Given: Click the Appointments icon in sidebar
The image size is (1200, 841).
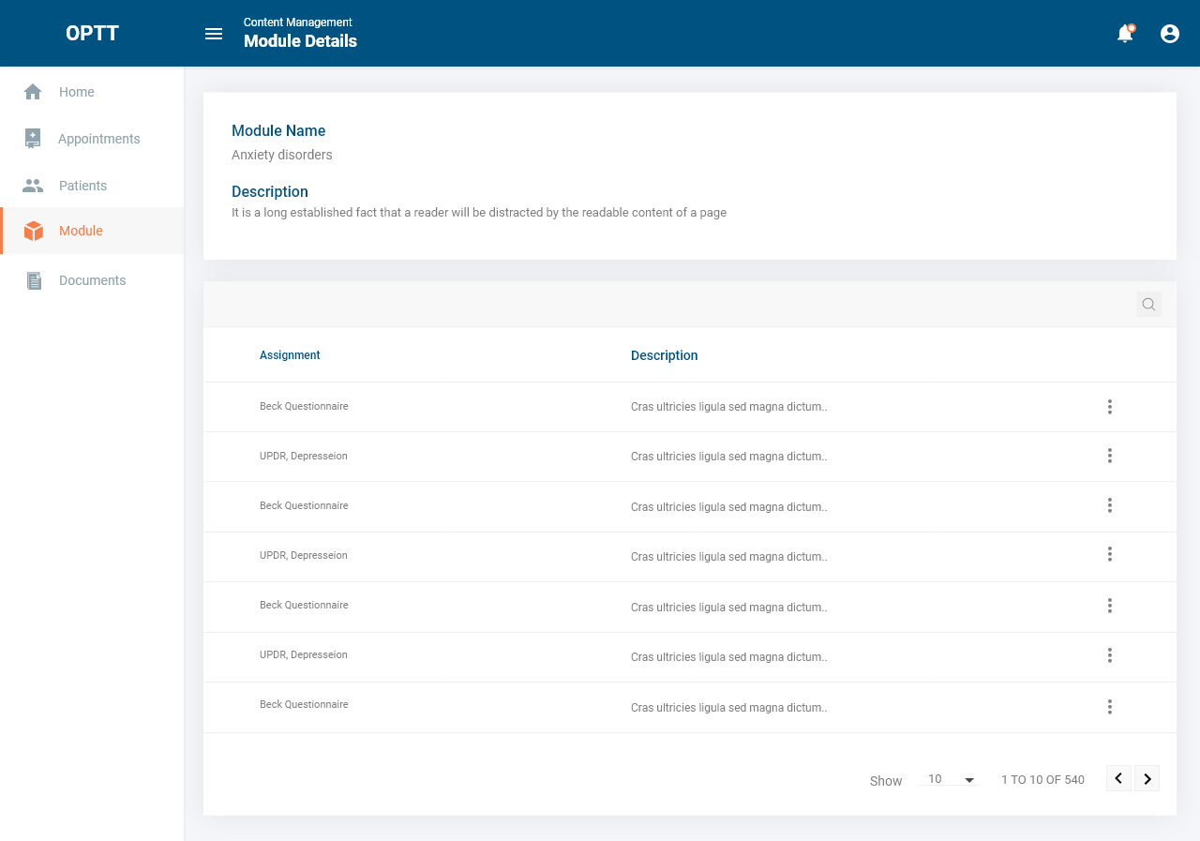Looking at the screenshot, I should point(33,139).
